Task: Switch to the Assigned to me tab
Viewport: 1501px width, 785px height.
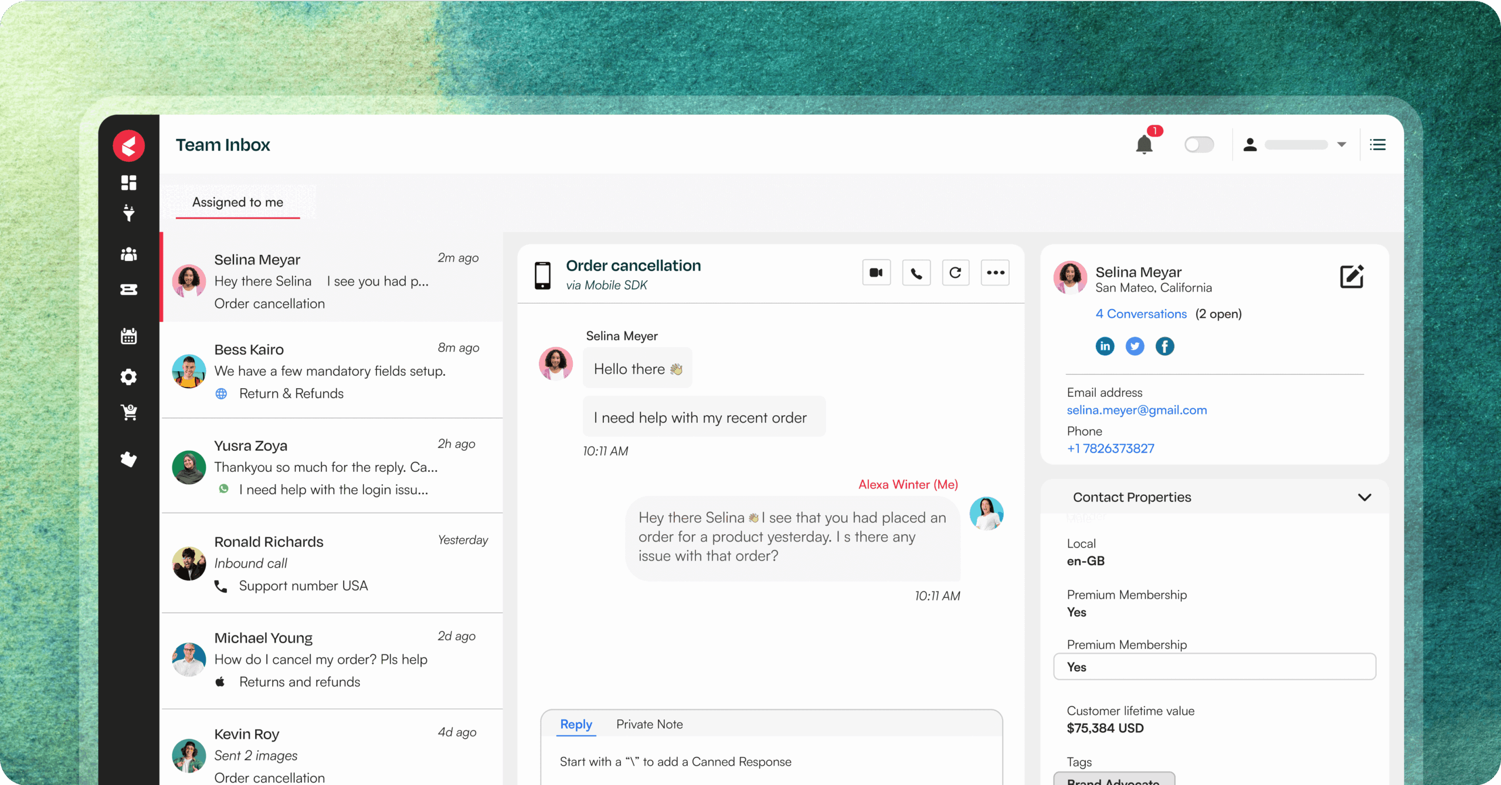Action: pos(237,202)
